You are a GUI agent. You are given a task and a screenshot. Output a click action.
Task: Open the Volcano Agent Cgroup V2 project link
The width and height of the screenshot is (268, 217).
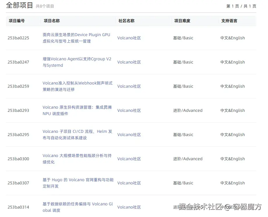point(77,62)
